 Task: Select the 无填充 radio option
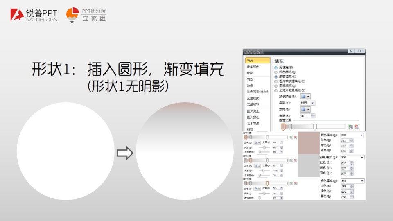point(276,67)
